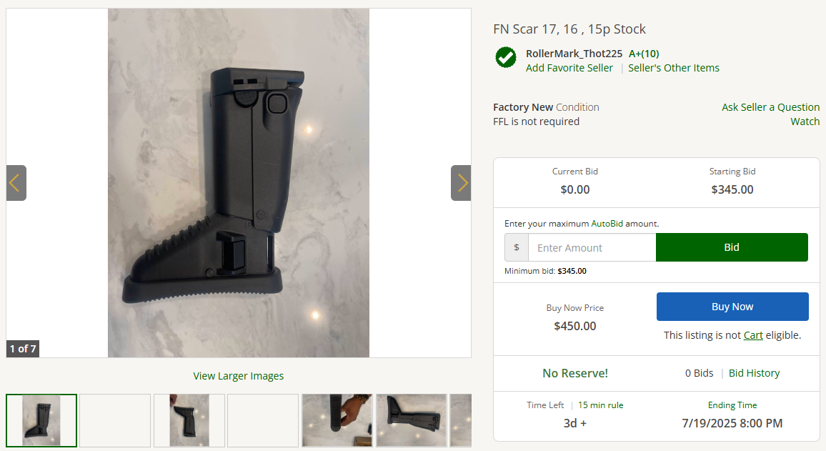The height and width of the screenshot is (451, 826).
Task: Click the blue Buy Now button
Action: point(732,307)
